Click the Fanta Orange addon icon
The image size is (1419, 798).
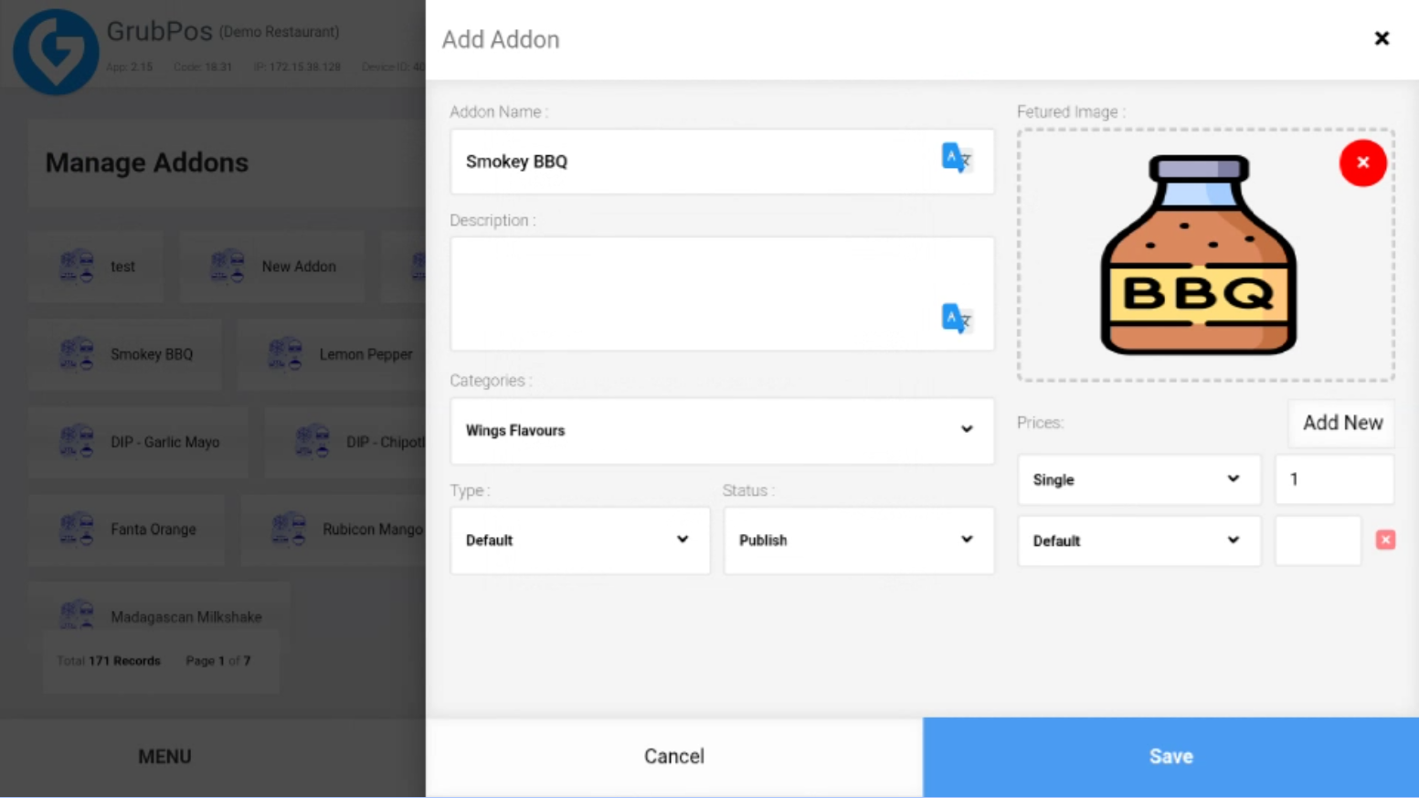[x=77, y=529]
